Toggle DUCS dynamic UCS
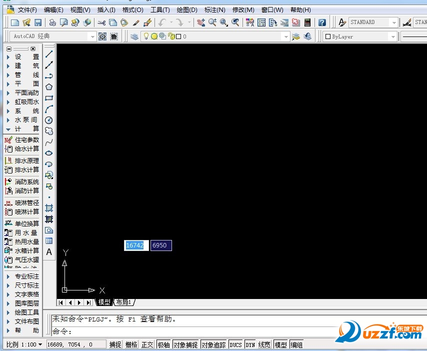427x351 pixels. [236, 344]
